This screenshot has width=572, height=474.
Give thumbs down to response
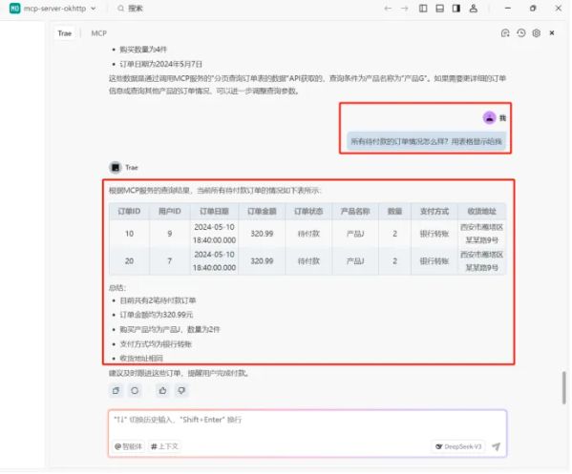pos(181,391)
